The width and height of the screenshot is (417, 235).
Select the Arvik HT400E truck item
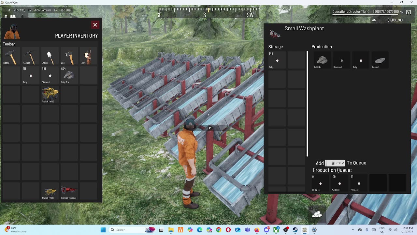coord(50,95)
